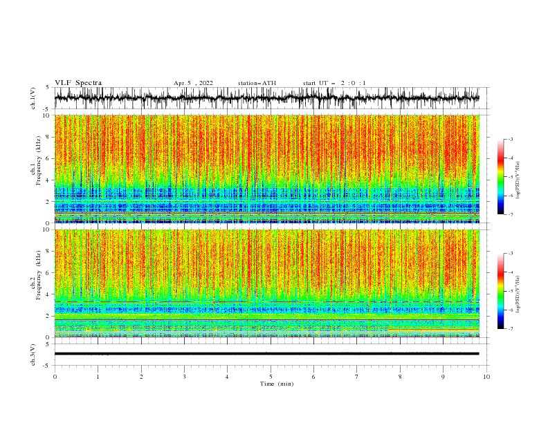Click the ch.3 flat black trace
Image resolution: width=548 pixels, height=423 pixels.
(266, 354)
